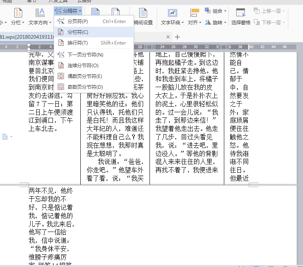Select 分页符(P) page break entry
Viewport: 303px width, 267px height.
tap(94, 21)
